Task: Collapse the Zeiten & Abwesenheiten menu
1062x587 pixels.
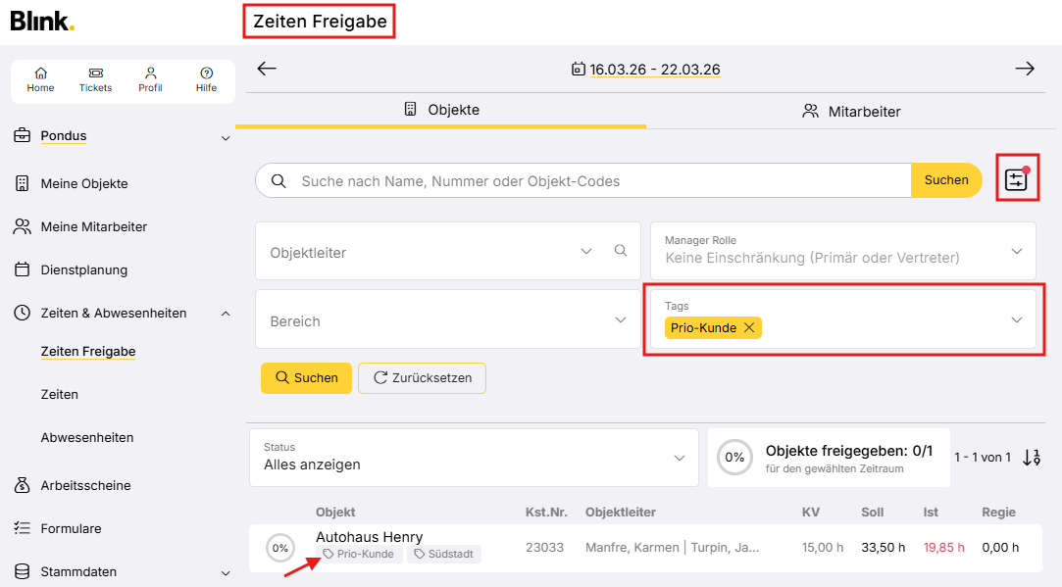Action: (226, 314)
